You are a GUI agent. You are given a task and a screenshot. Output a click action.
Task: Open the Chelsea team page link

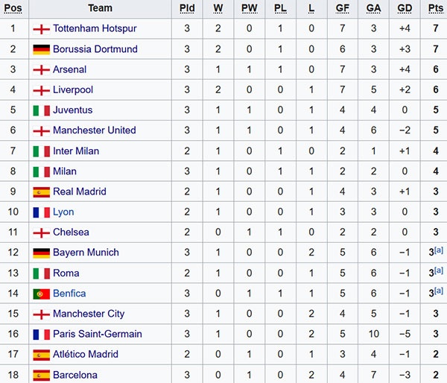point(71,232)
